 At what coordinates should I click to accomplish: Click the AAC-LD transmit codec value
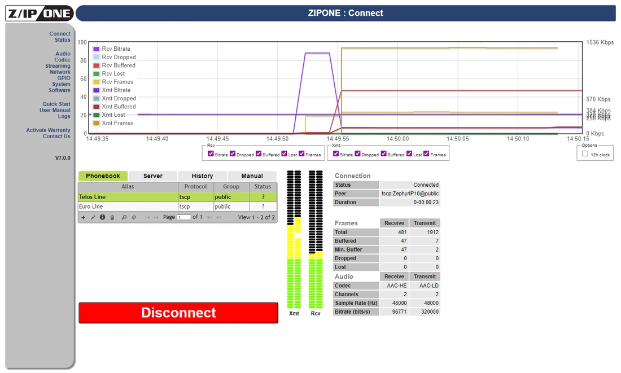click(429, 286)
